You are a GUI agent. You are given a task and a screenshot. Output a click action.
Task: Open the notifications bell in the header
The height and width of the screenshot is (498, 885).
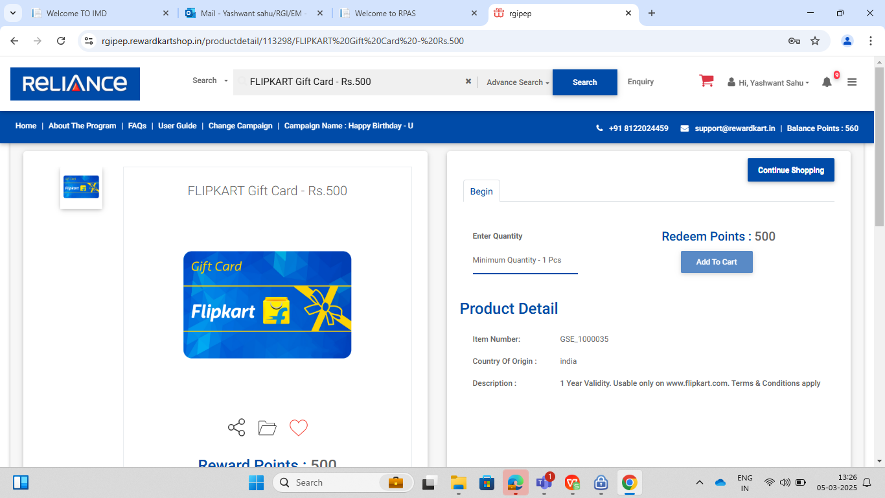click(827, 82)
